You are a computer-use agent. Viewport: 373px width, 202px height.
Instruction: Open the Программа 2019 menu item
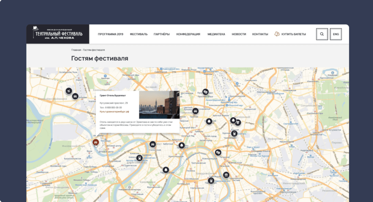[111, 34]
